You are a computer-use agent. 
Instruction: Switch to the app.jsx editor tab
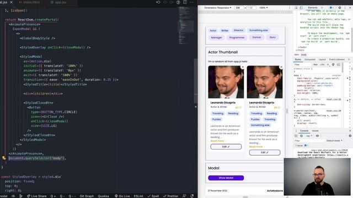coord(58,2)
